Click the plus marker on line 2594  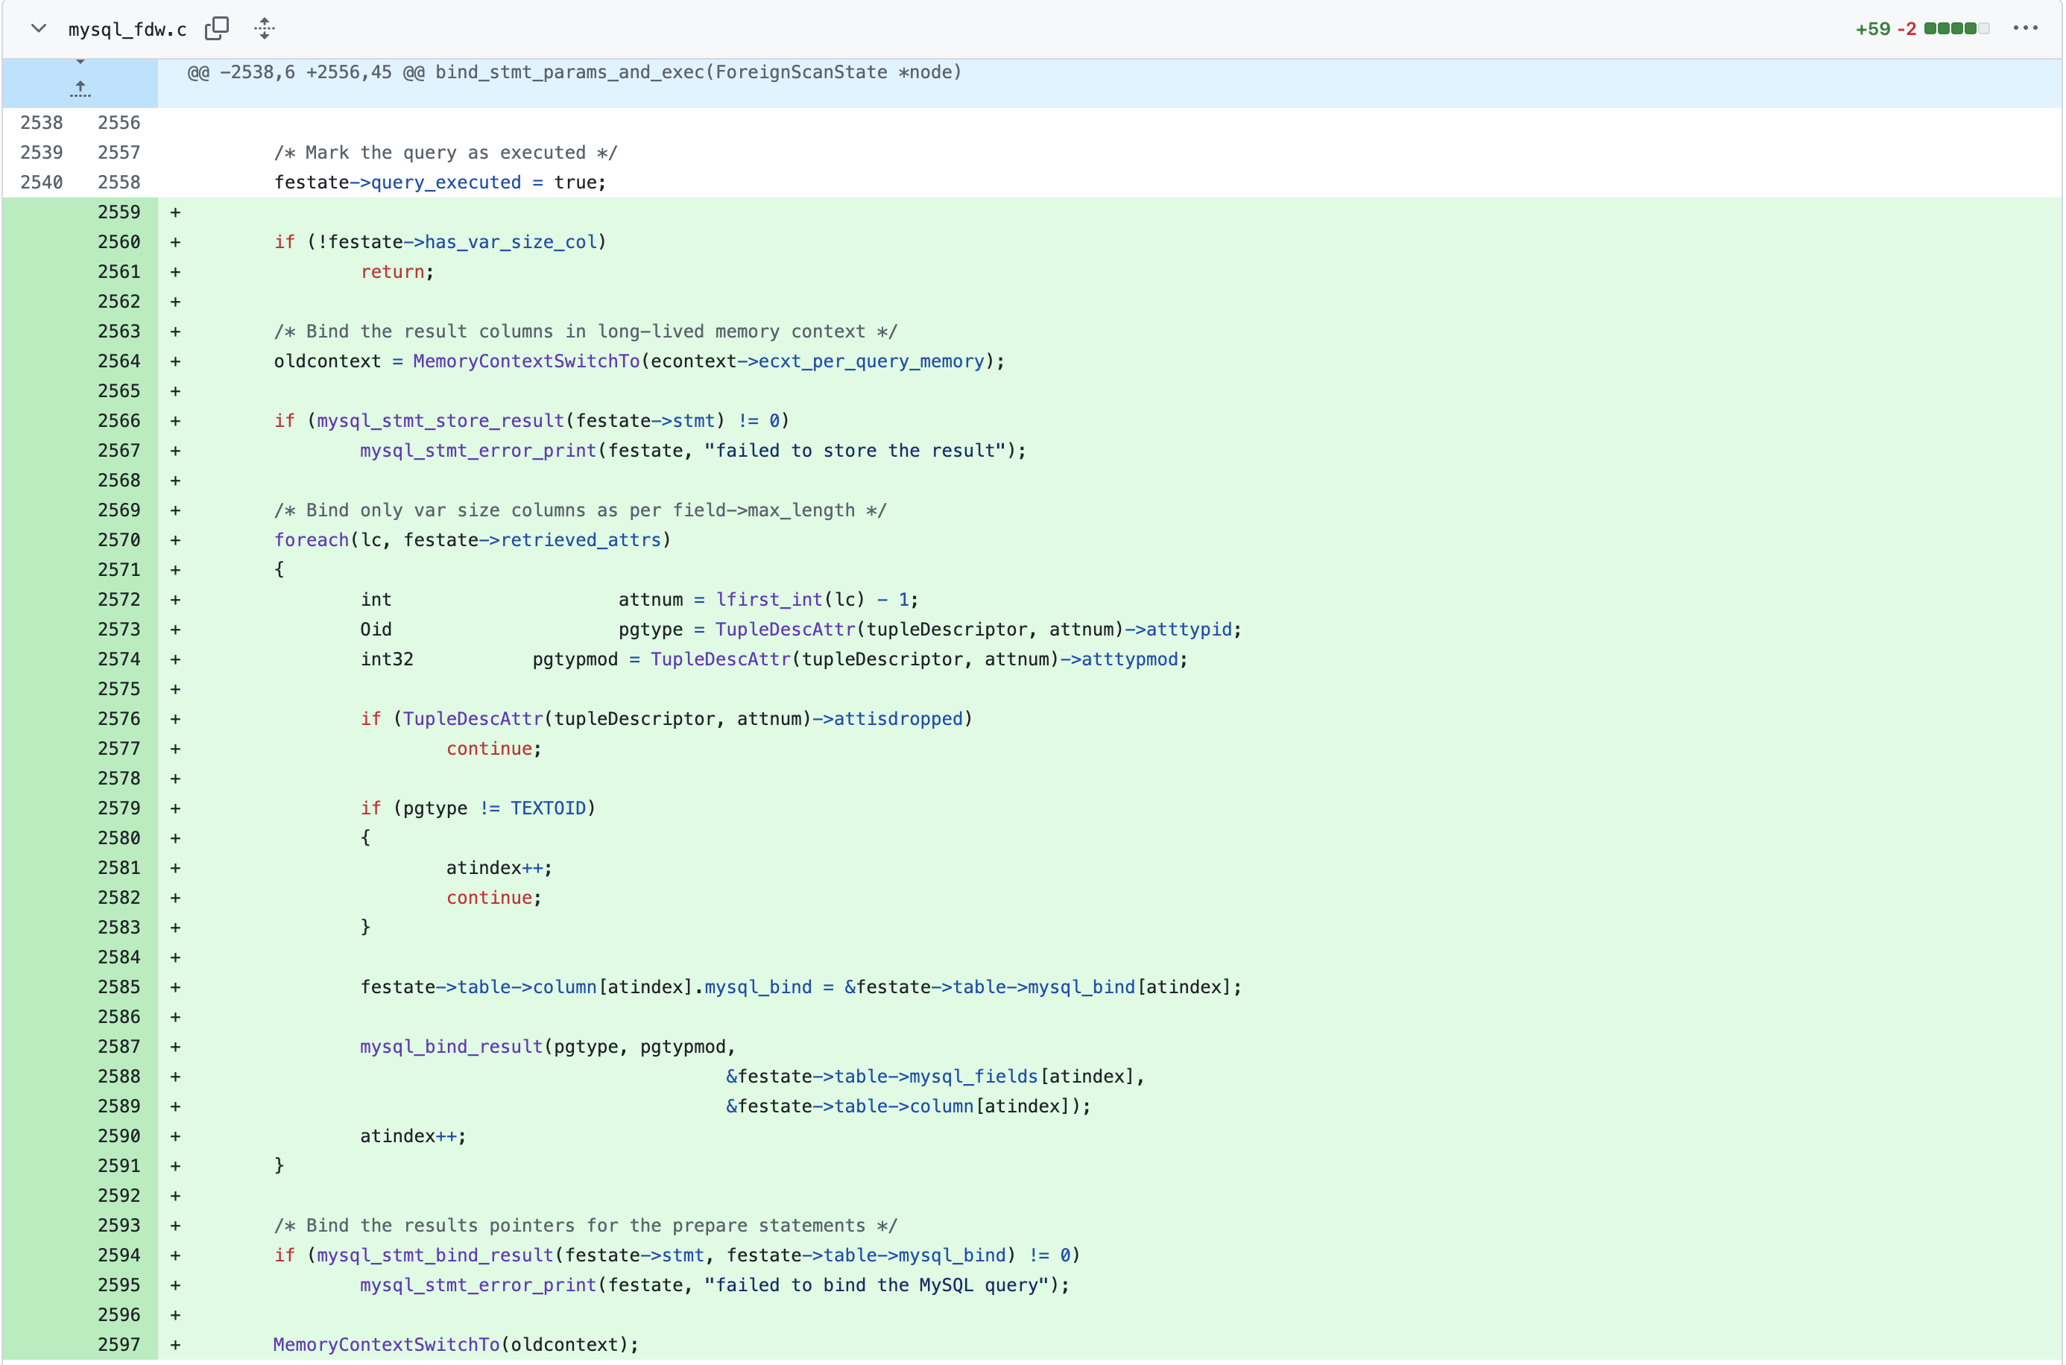tap(175, 1255)
